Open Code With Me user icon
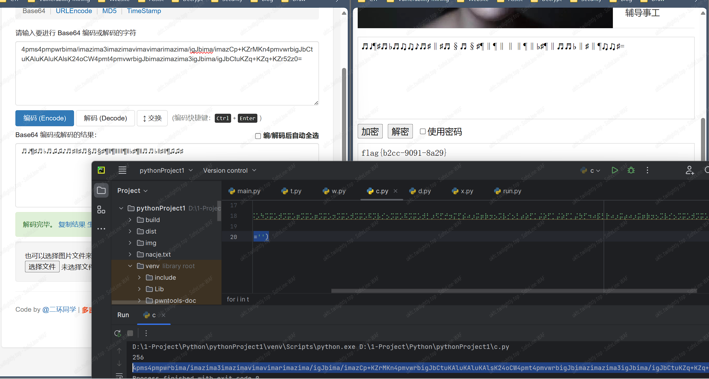Viewport: 709px width, 379px height. tap(689, 170)
